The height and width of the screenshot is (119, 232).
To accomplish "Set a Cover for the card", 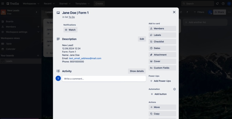I will [x=162, y=61].
